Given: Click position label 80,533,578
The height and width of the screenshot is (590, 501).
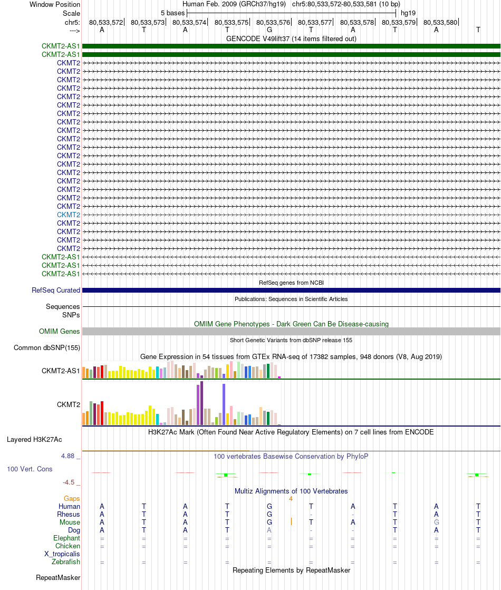Looking at the screenshot, I should tap(357, 22).
